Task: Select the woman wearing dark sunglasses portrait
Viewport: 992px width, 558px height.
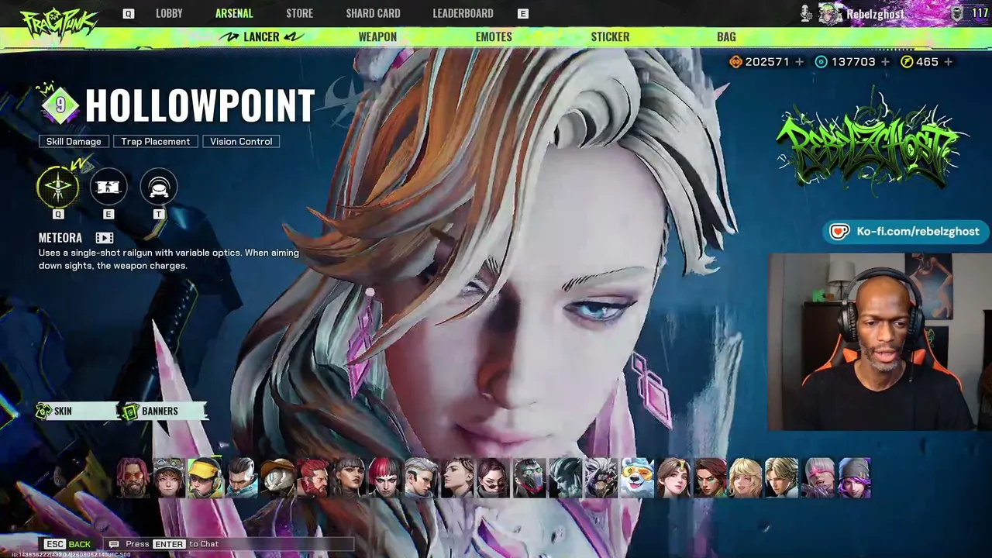Action: (x=492, y=477)
